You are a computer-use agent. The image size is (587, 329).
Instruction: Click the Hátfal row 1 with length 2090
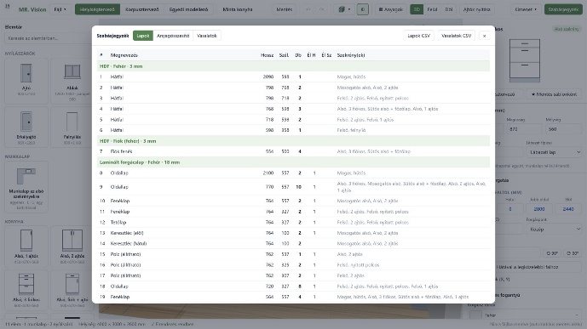(293, 77)
